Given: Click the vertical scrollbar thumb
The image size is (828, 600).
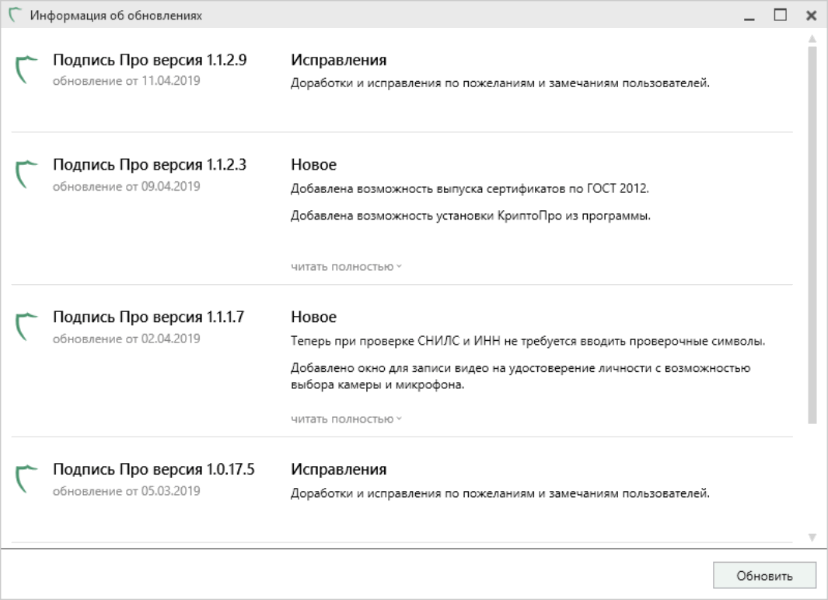Looking at the screenshot, I should [x=812, y=235].
